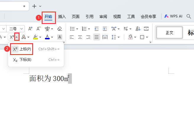Switch to 审阅 tab
The height and width of the screenshot is (118, 194).
click(103, 17)
